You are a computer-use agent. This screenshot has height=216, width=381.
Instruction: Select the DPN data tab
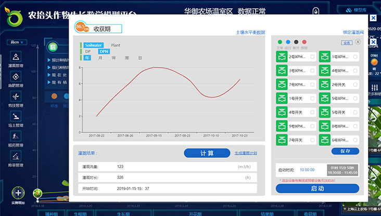point(104,51)
